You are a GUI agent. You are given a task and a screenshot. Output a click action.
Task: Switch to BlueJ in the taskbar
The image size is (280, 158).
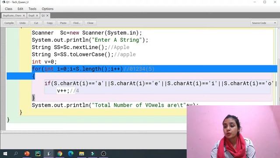click(x=49, y=154)
